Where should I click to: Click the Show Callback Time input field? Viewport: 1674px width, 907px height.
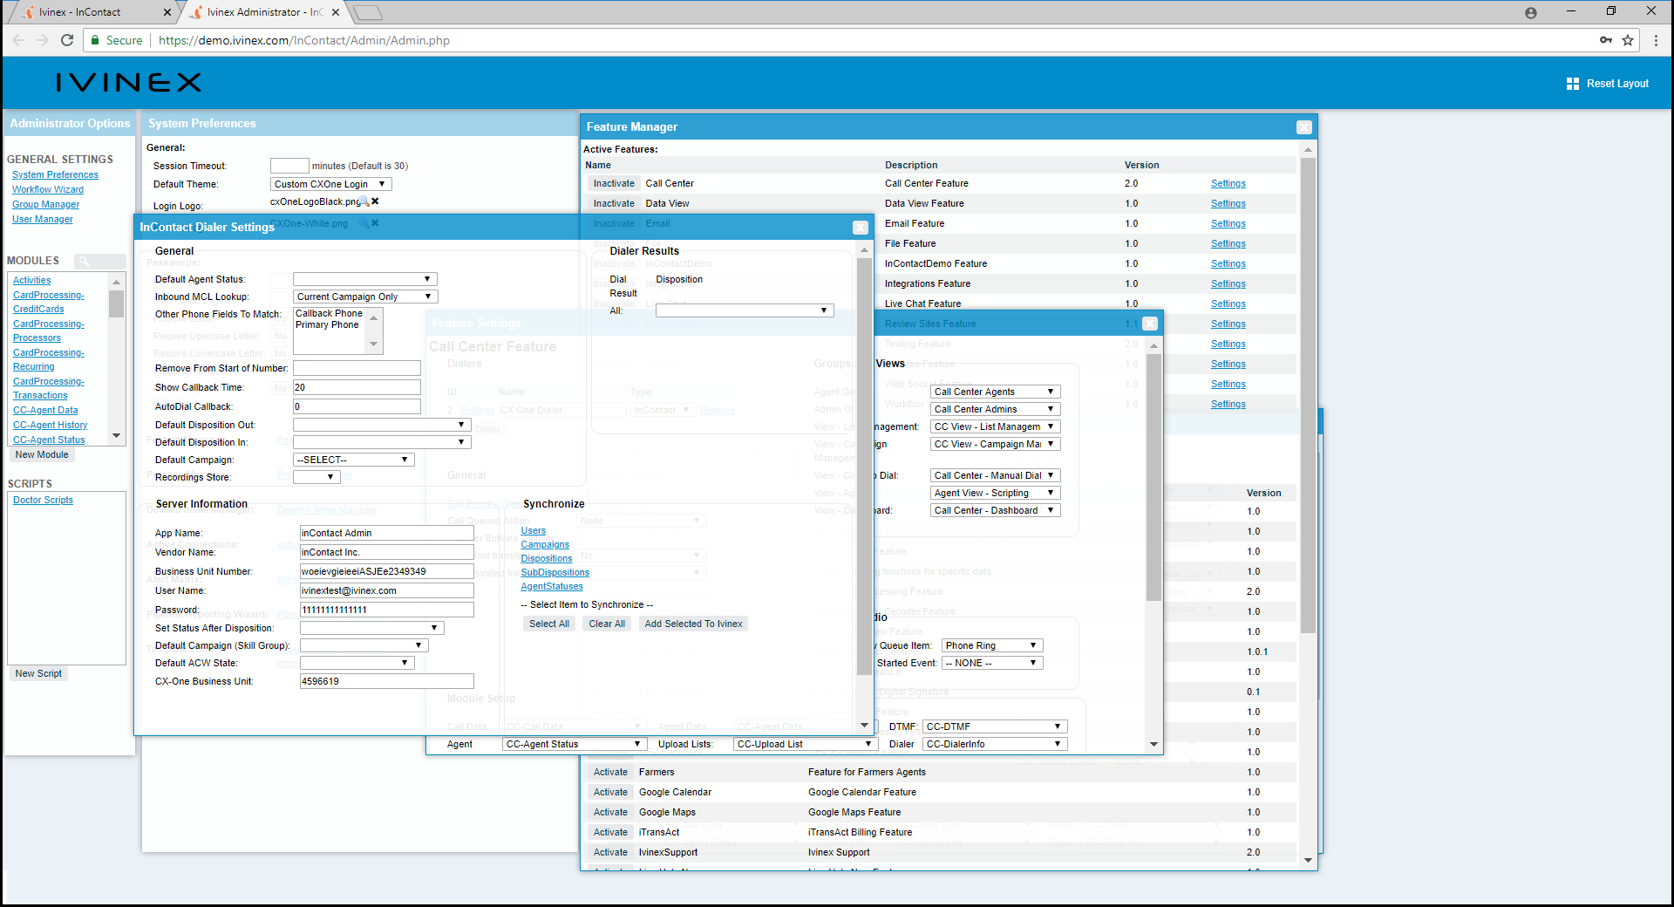[x=357, y=387]
